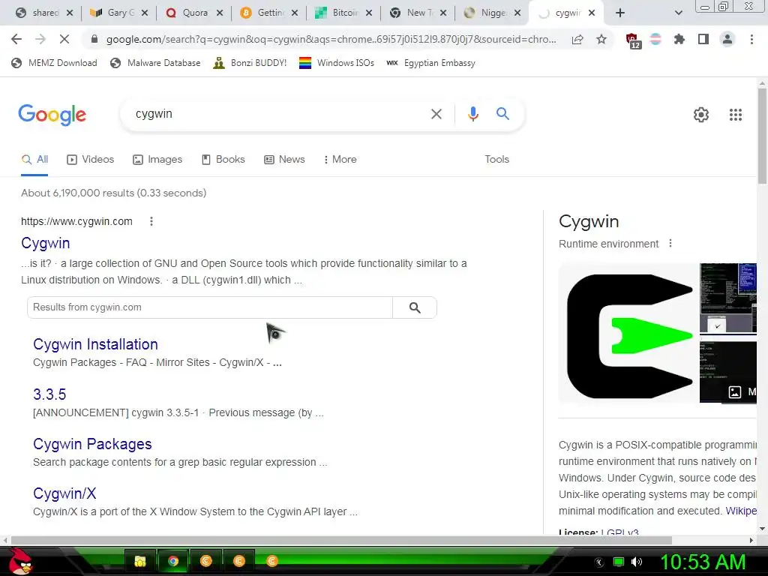Click the speaker volume tray icon

pyautogui.click(x=637, y=562)
